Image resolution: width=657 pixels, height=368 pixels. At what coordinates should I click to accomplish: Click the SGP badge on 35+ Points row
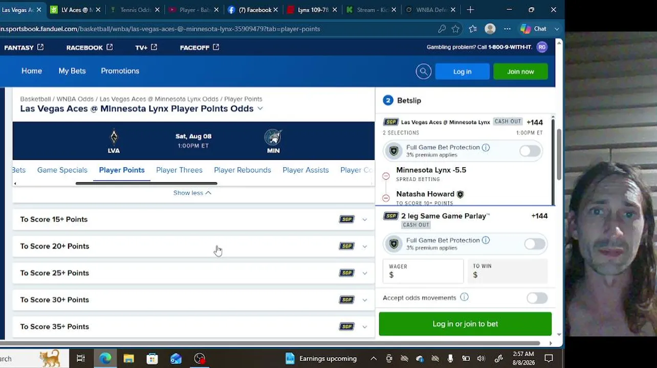click(346, 327)
